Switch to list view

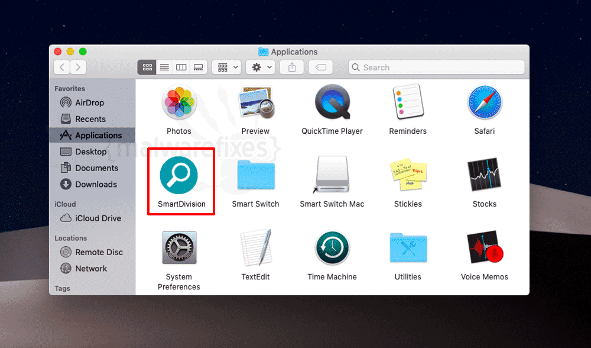click(x=164, y=67)
